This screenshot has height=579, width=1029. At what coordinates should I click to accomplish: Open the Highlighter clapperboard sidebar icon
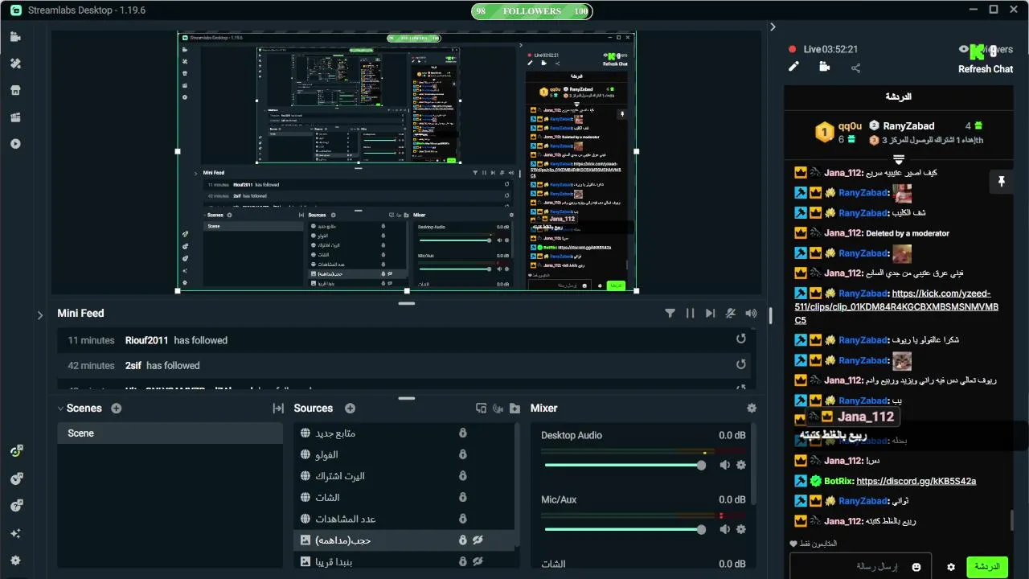15,117
